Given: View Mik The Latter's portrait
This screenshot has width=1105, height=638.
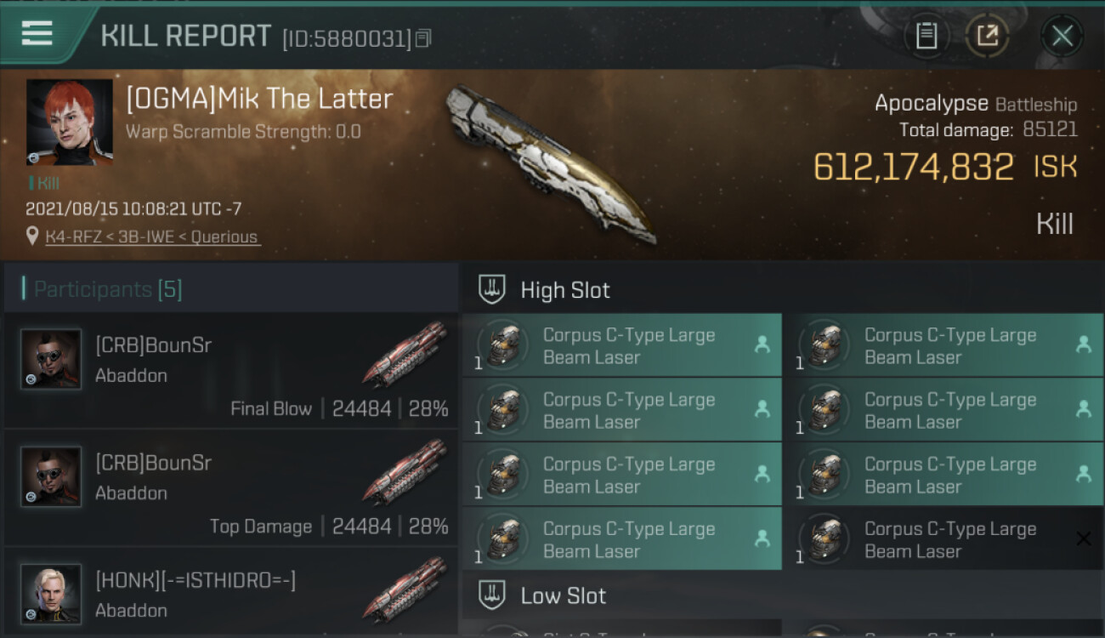Looking at the screenshot, I should 70,122.
